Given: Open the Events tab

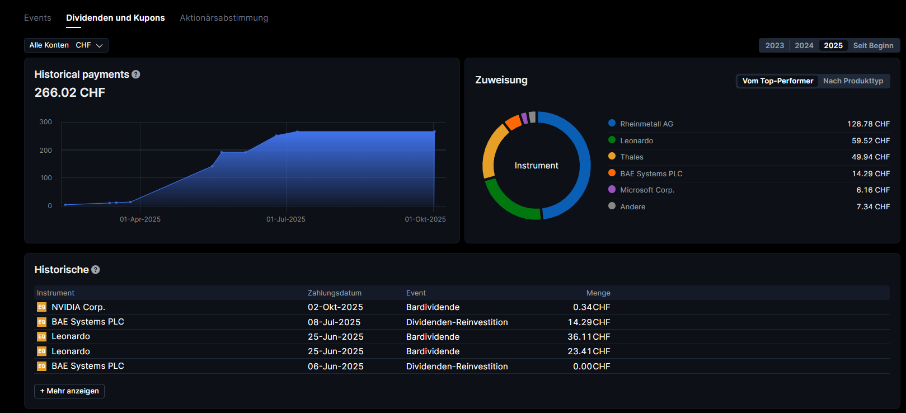Looking at the screenshot, I should point(37,18).
